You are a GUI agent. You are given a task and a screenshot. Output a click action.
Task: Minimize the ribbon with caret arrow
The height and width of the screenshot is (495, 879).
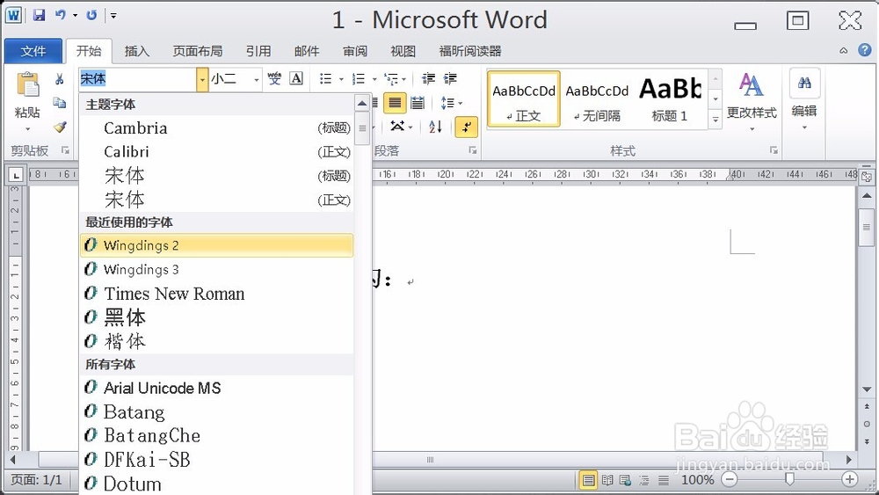[x=844, y=50]
